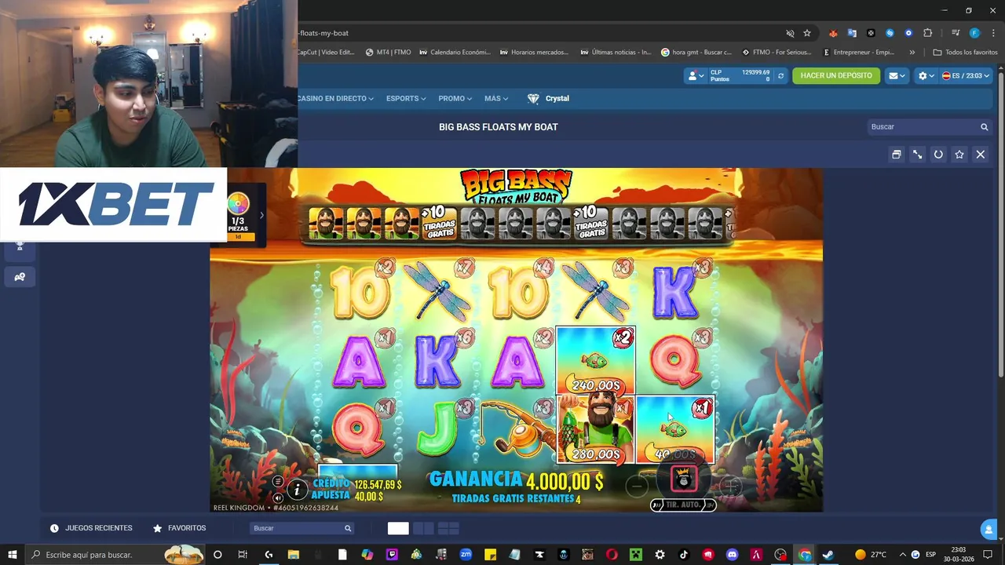
Task: Open the Calendario Económi... bookmark
Action: 455,53
